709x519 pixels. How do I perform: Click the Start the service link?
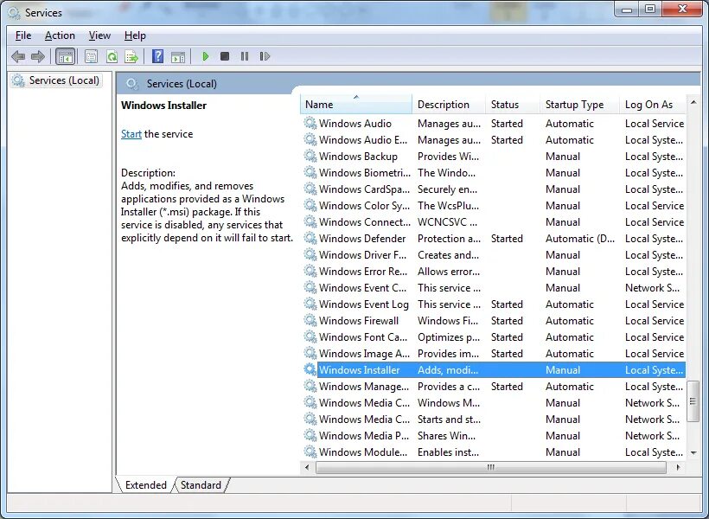131,134
